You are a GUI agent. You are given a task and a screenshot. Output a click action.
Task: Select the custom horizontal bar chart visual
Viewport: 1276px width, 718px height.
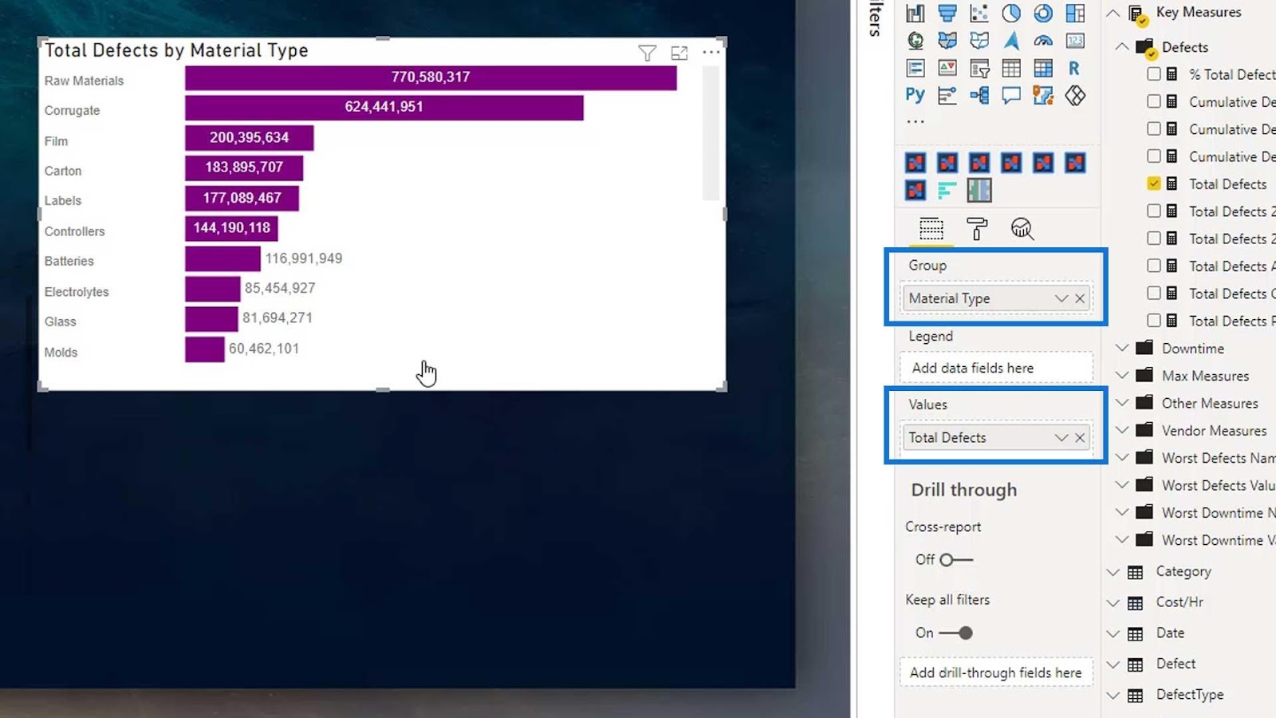pos(947,191)
